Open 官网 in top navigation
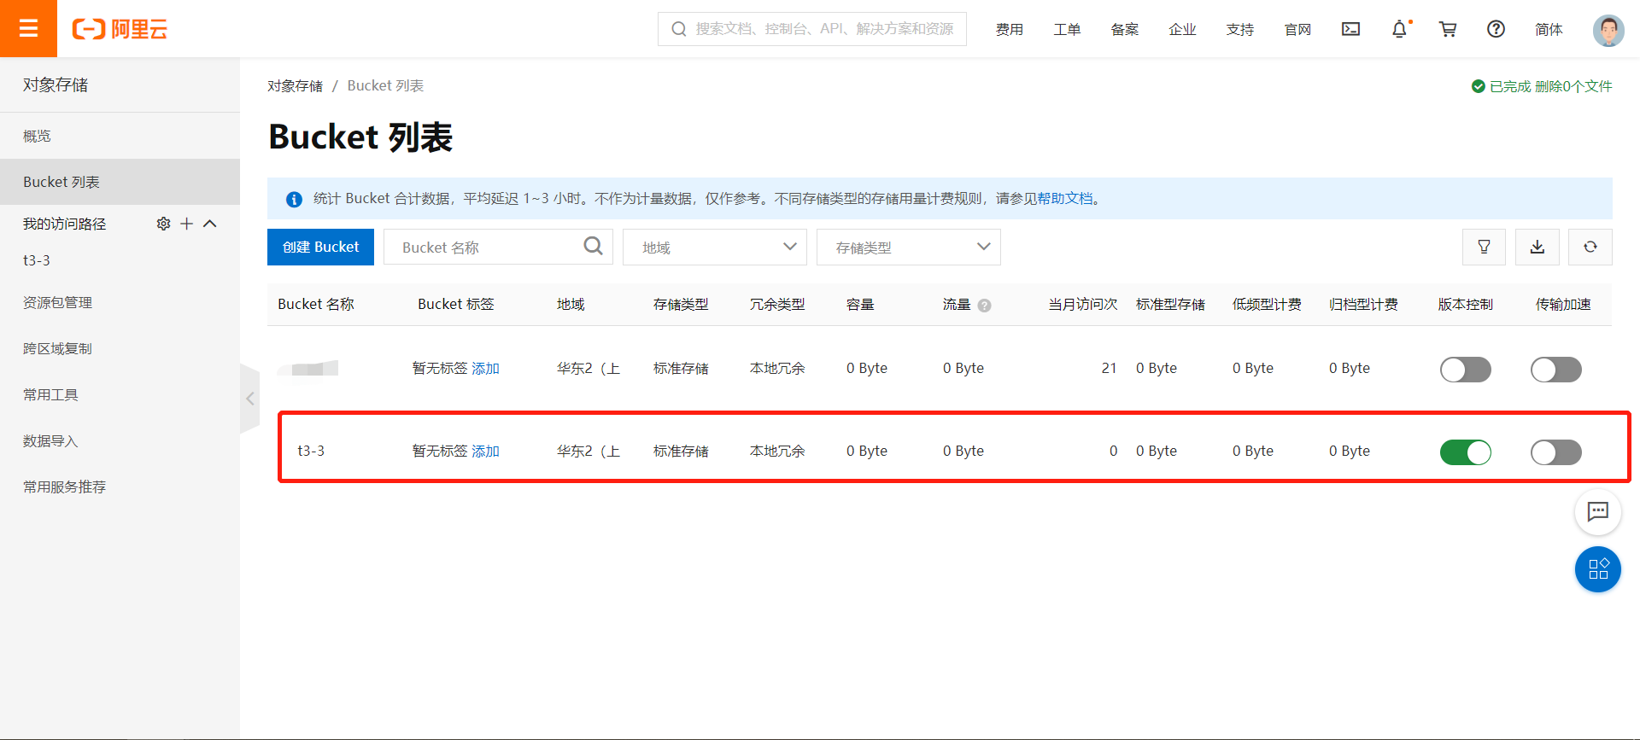The image size is (1640, 740). (x=1297, y=29)
